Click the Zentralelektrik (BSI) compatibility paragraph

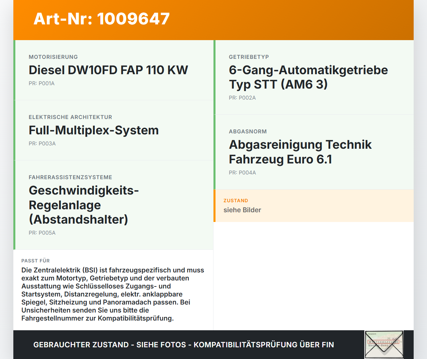pyautogui.click(x=113, y=294)
